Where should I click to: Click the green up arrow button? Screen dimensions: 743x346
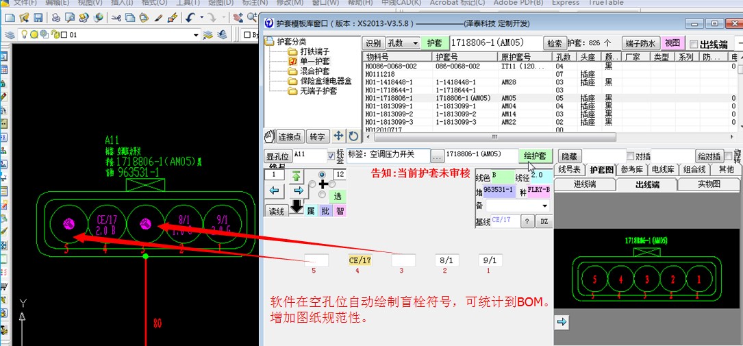coord(297,176)
